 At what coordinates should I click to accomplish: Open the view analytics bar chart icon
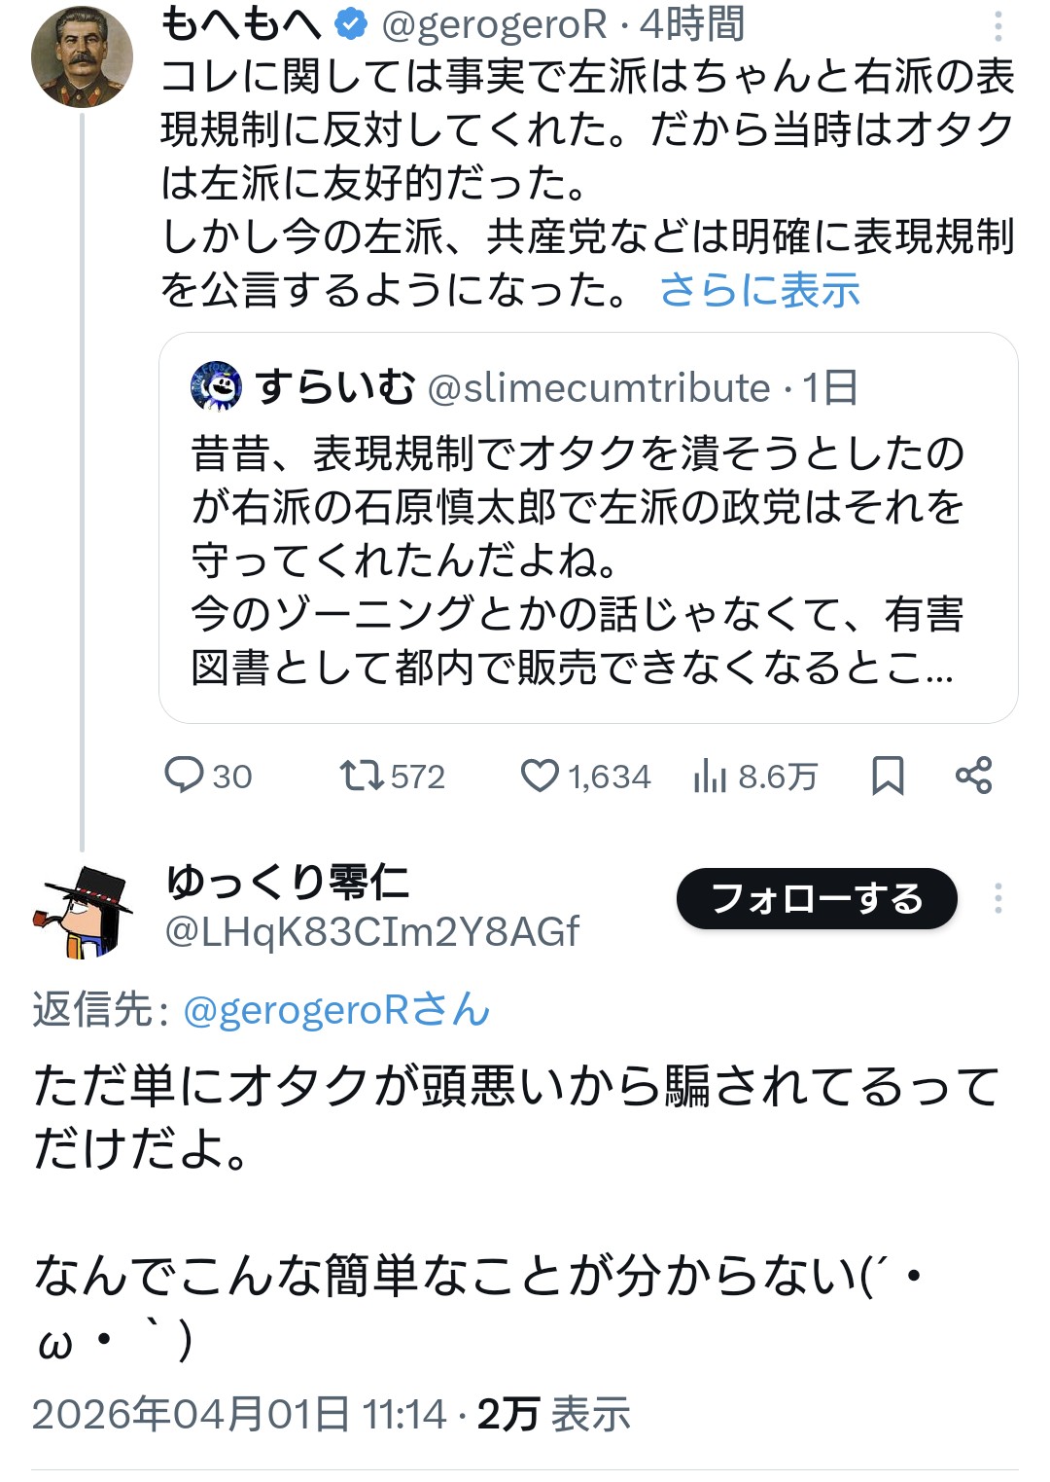pyautogui.click(x=711, y=777)
